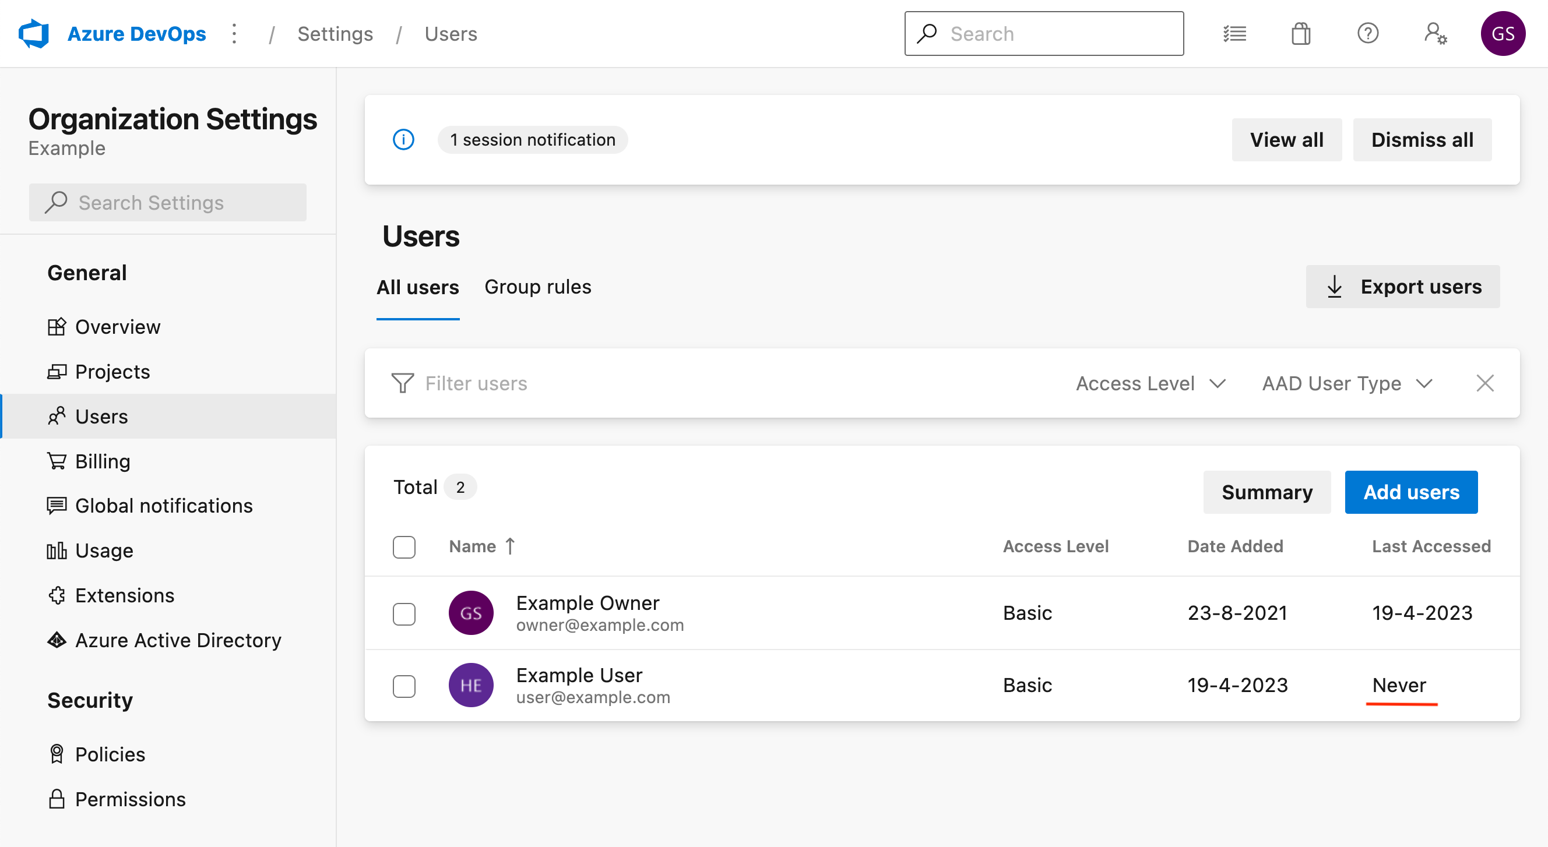Clear filters with the X icon
Viewport: 1548px width, 847px height.
tap(1485, 383)
